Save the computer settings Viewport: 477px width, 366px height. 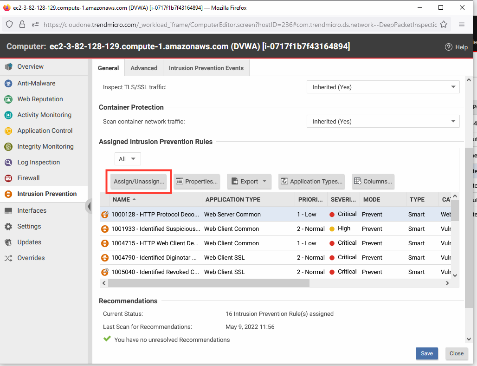427,353
